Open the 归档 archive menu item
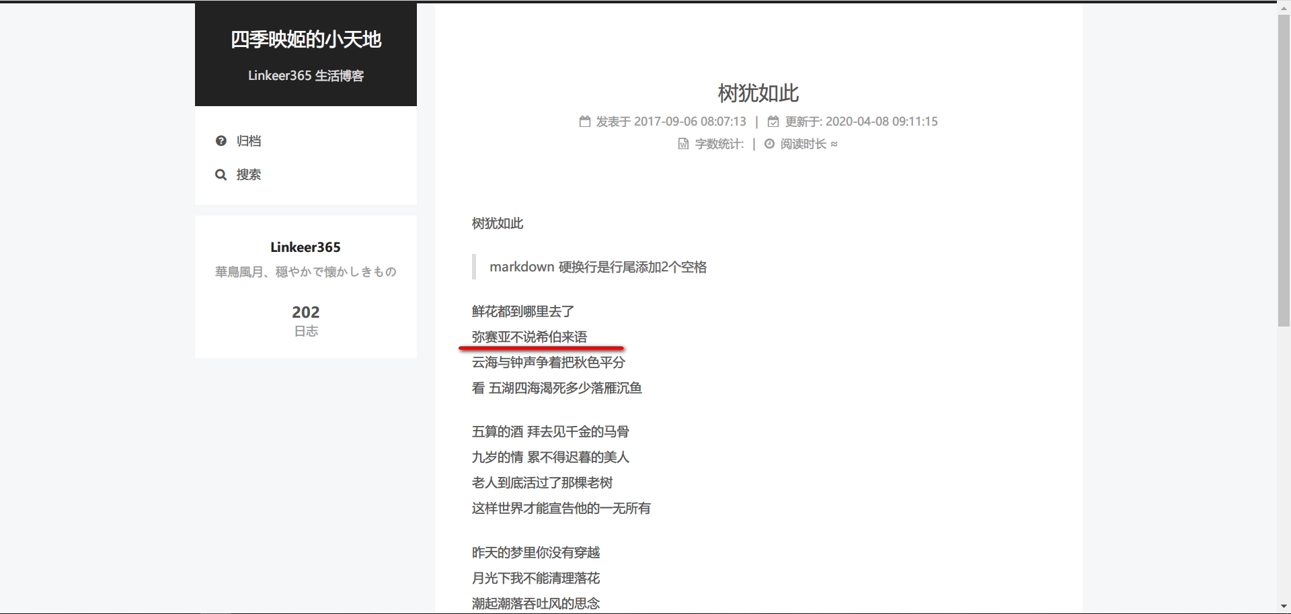This screenshot has width=1291, height=614. [x=248, y=141]
